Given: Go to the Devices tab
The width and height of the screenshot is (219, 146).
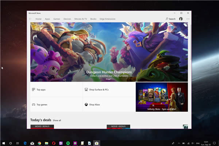Looking at the screenshot, I should tap(67, 19).
